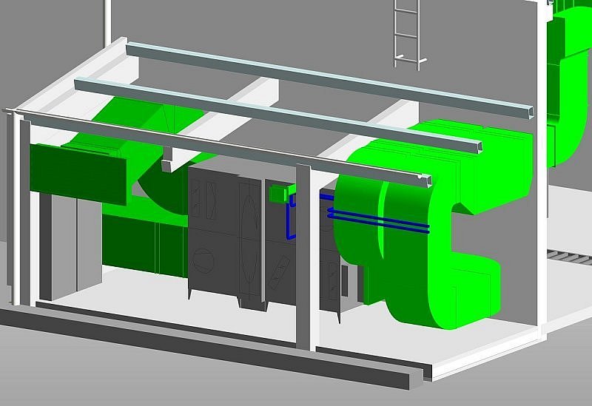Click the low green duct behind the gray cabinet

141,244
